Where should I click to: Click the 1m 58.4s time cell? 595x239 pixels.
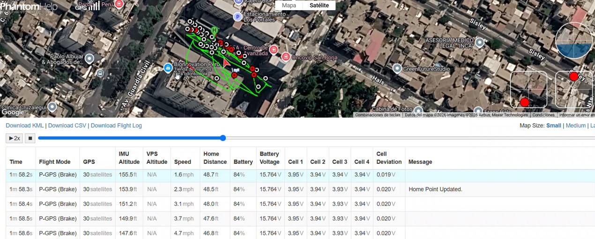pos(21,204)
